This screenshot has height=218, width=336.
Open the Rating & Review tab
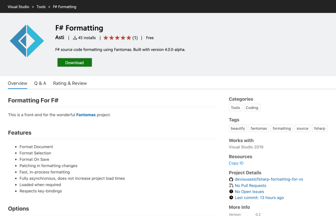pos(70,83)
